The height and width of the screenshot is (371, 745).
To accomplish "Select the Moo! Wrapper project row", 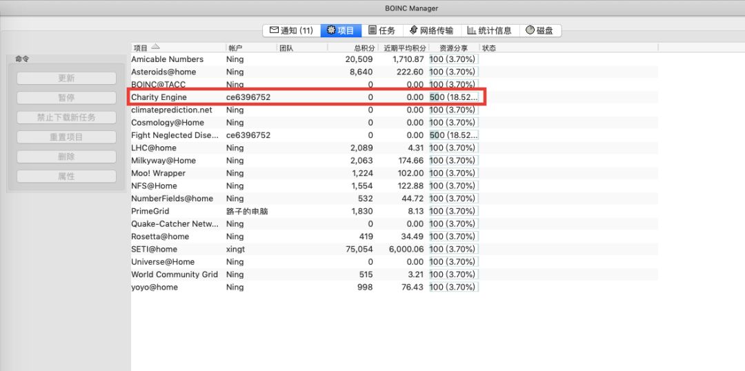I will tap(395, 173).
